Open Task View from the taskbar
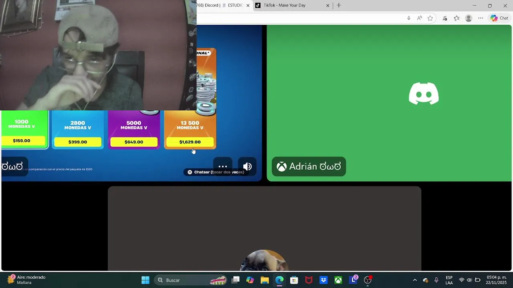513x288 pixels. (236, 280)
